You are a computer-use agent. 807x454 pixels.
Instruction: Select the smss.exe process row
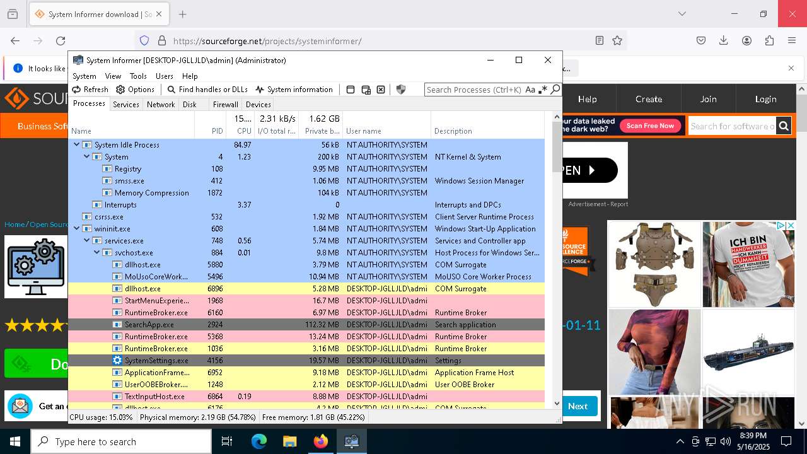(306, 181)
